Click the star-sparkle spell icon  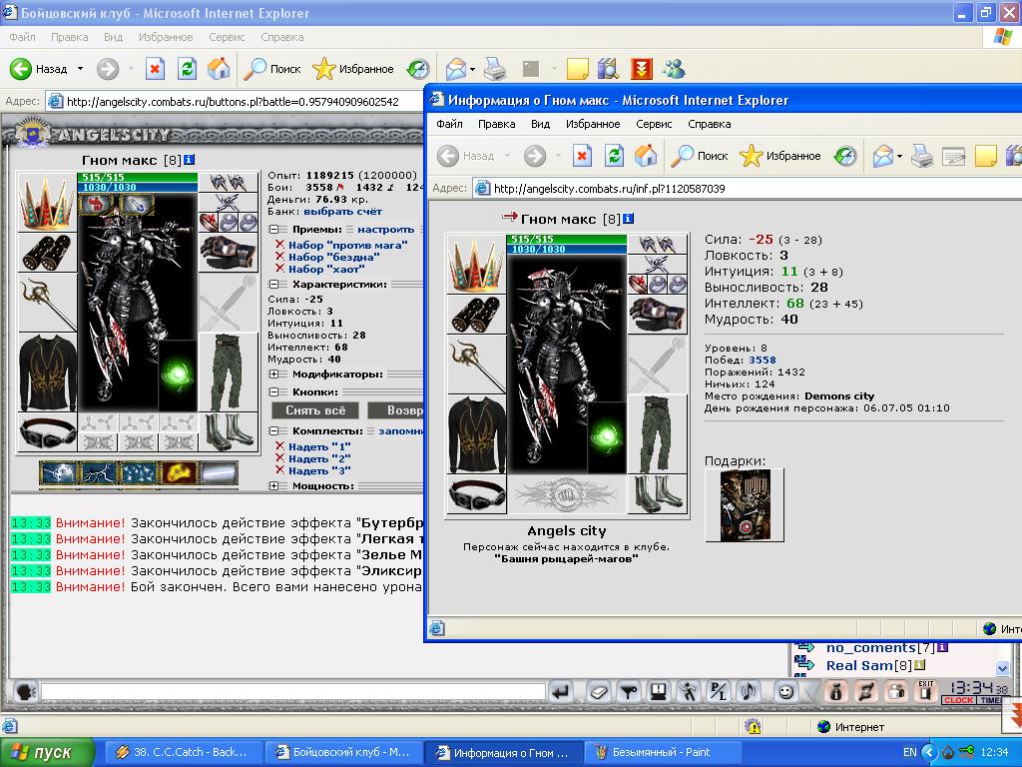(139, 473)
